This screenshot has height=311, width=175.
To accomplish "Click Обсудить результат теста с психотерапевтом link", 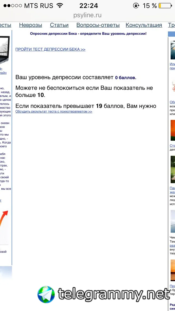I will (54, 111).
